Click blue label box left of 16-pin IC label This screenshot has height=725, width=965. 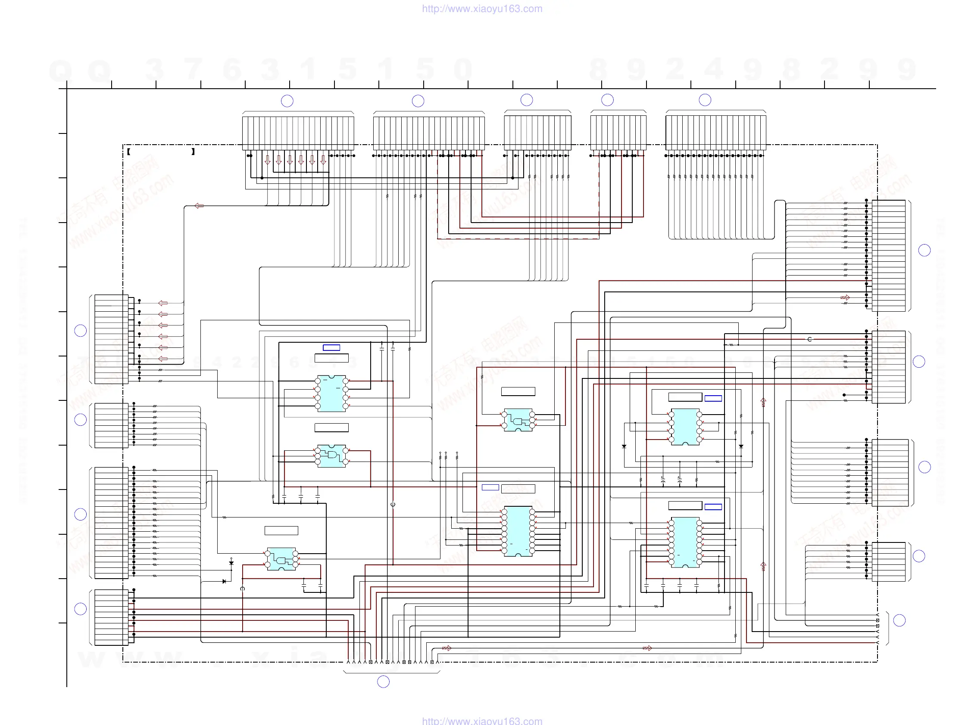pyautogui.click(x=490, y=487)
